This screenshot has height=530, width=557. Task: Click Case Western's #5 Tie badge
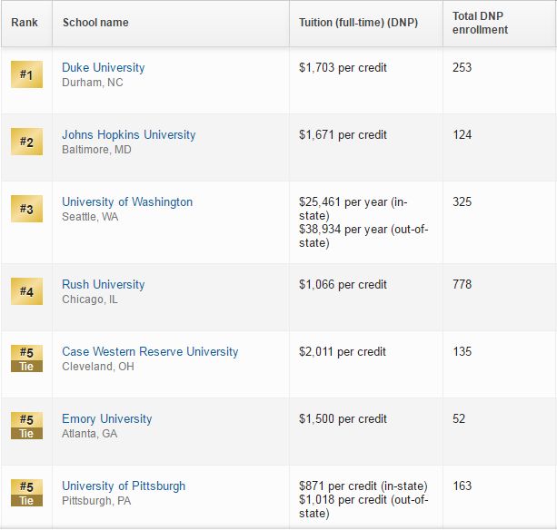click(x=26, y=358)
